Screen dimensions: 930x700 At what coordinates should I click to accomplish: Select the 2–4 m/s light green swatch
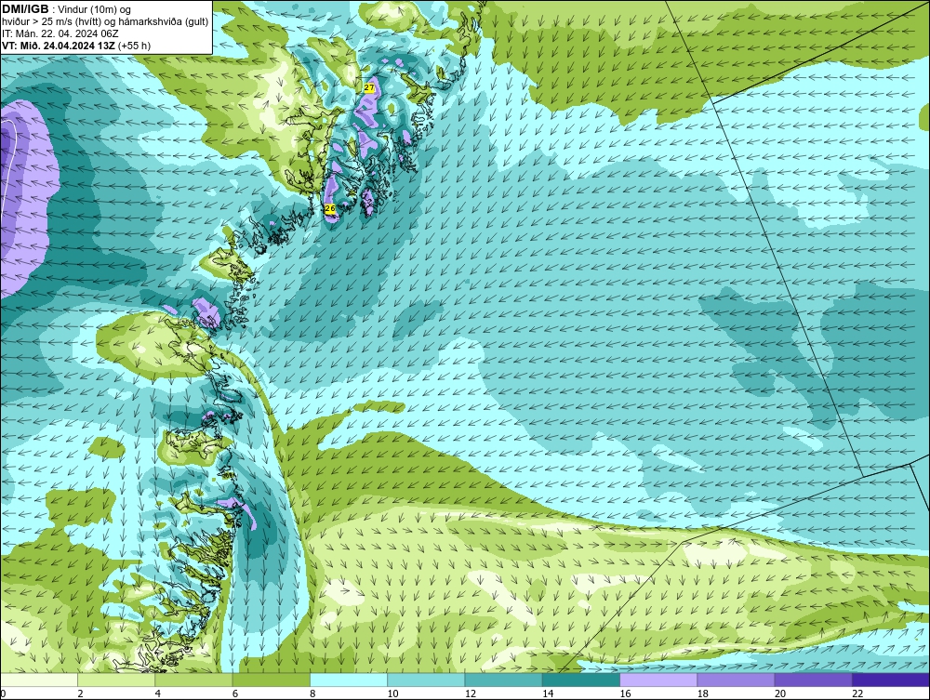click(116, 680)
